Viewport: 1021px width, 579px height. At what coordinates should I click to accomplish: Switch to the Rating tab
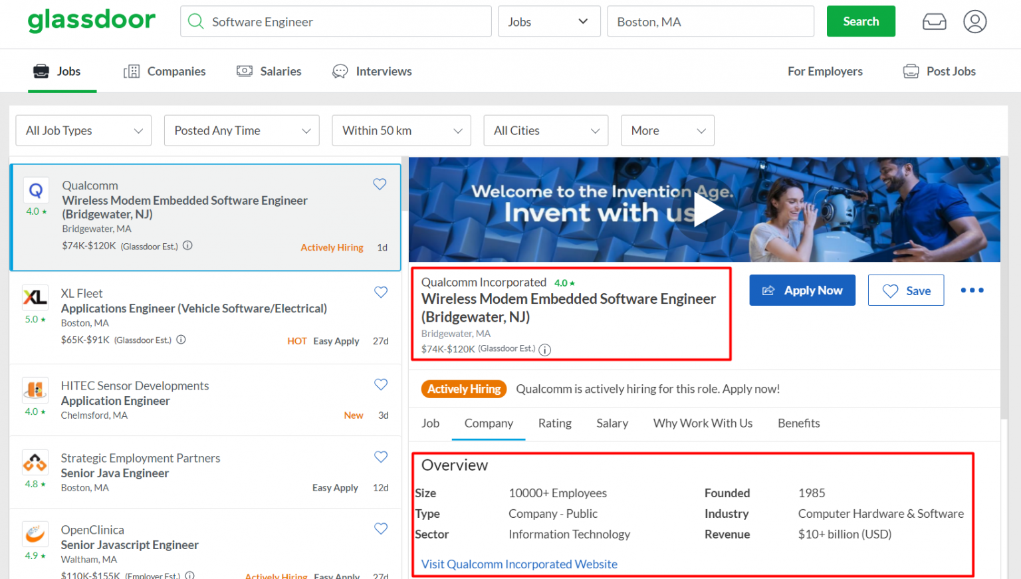pos(555,423)
